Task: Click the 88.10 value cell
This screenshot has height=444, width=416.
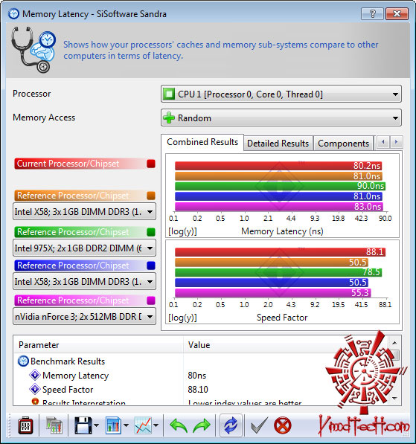Action: point(198,390)
